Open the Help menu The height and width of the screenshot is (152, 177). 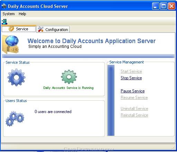tap(22, 14)
